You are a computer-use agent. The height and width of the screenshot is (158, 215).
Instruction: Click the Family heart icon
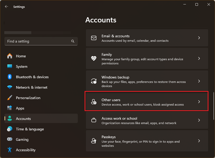94,58
